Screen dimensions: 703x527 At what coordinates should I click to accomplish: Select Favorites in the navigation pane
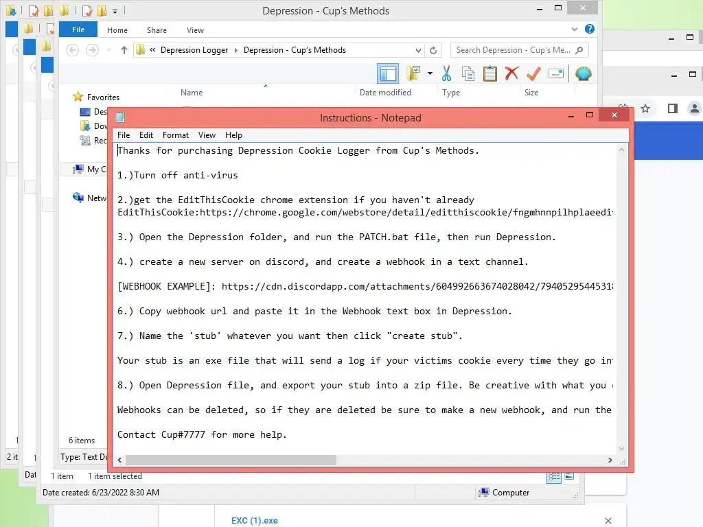coord(103,97)
